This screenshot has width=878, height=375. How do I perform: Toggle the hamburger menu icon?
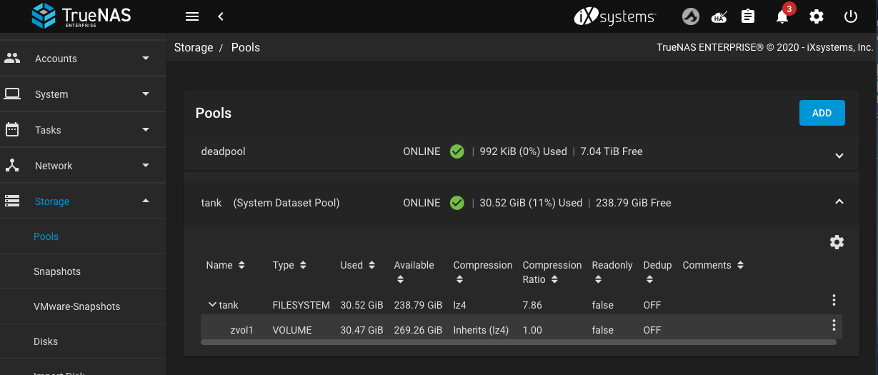[x=191, y=16]
